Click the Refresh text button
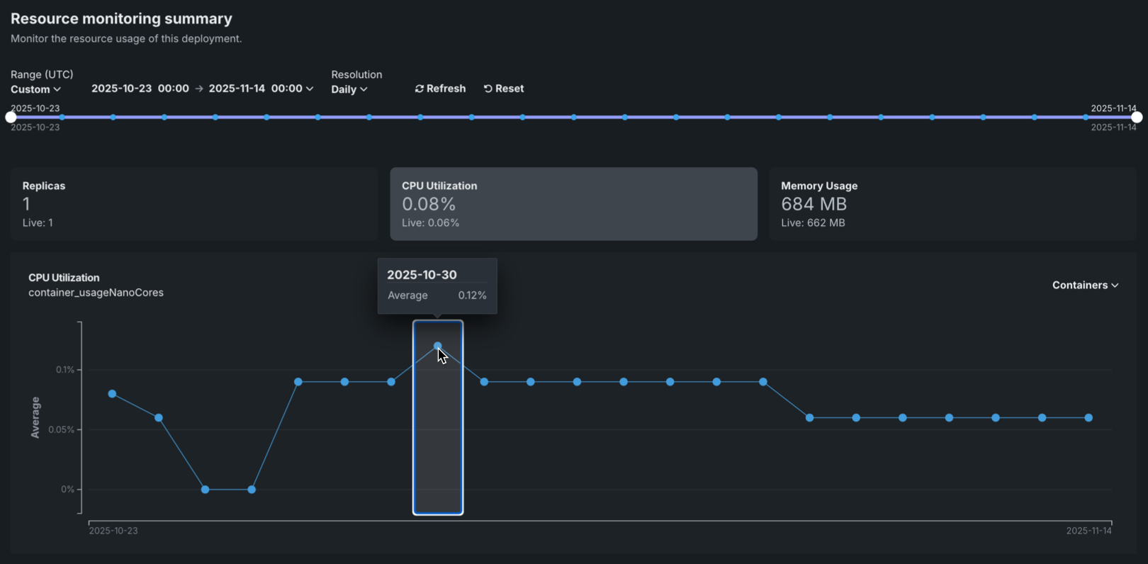Screen dimensions: 1148x564 pyautogui.click(x=446, y=89)
